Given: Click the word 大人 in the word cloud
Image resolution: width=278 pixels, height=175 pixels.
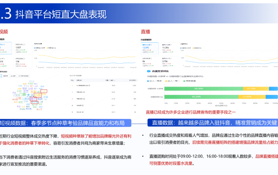Looking at the screenshot, I should coord(30,95).
